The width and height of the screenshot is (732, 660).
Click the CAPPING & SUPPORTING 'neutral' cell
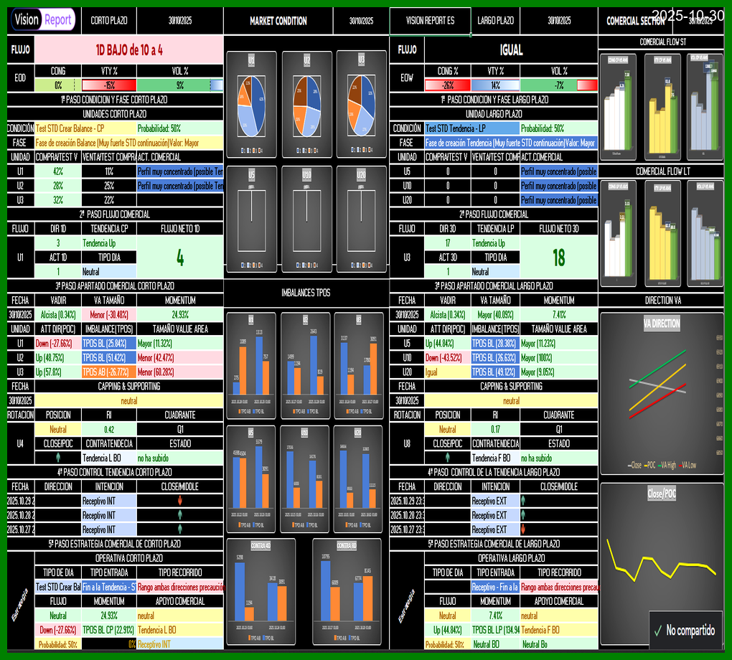[x=129, y=400]
